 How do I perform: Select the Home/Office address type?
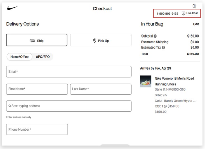[x=20, y=57]
